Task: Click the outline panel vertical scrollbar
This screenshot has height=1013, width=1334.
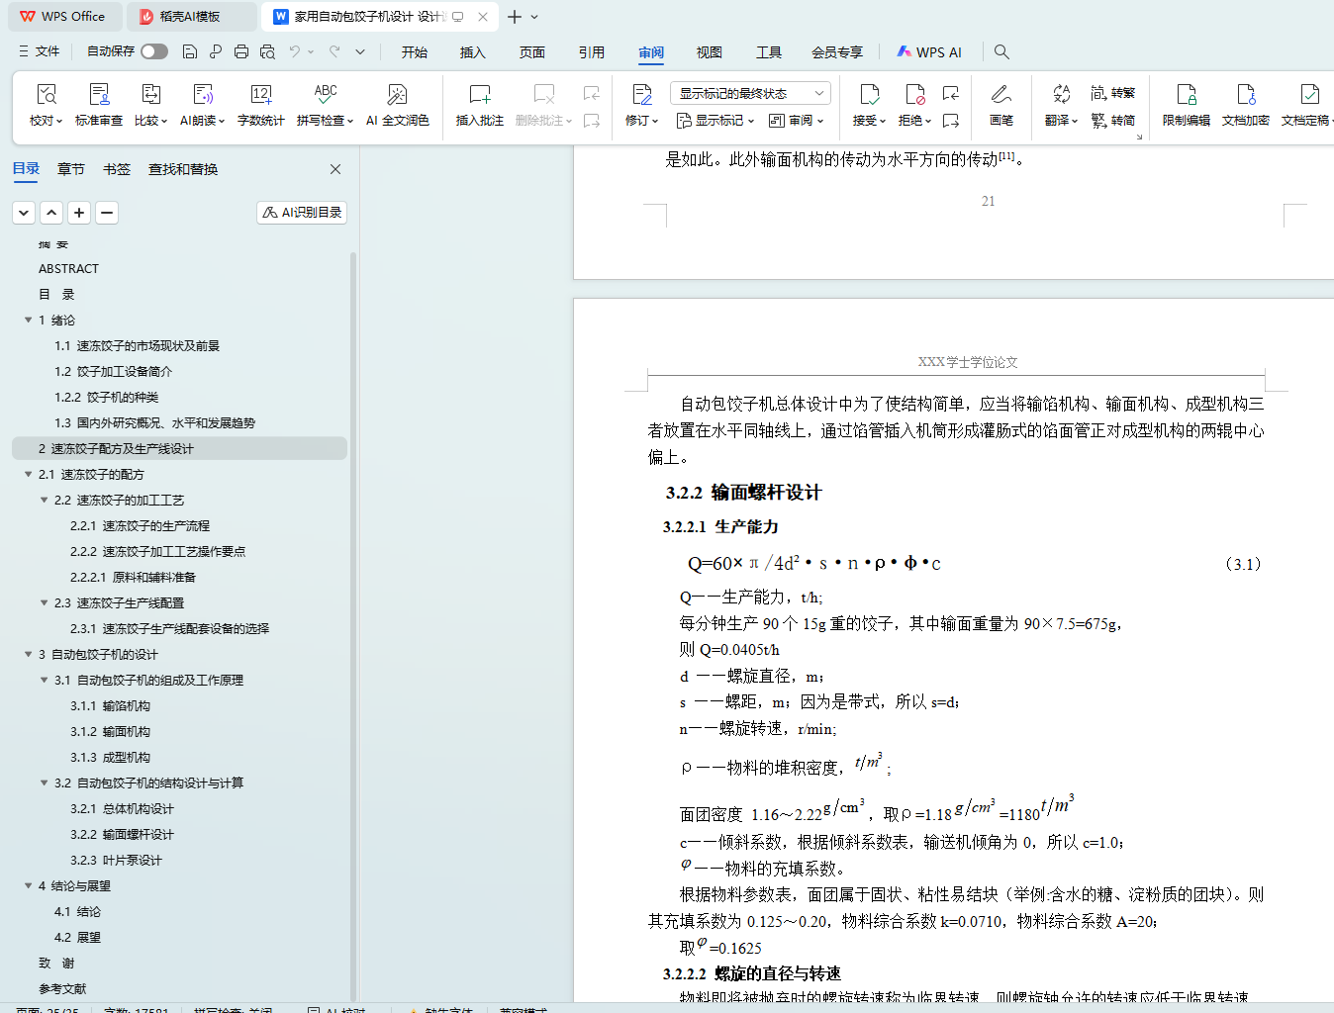Action: [353, 594]
